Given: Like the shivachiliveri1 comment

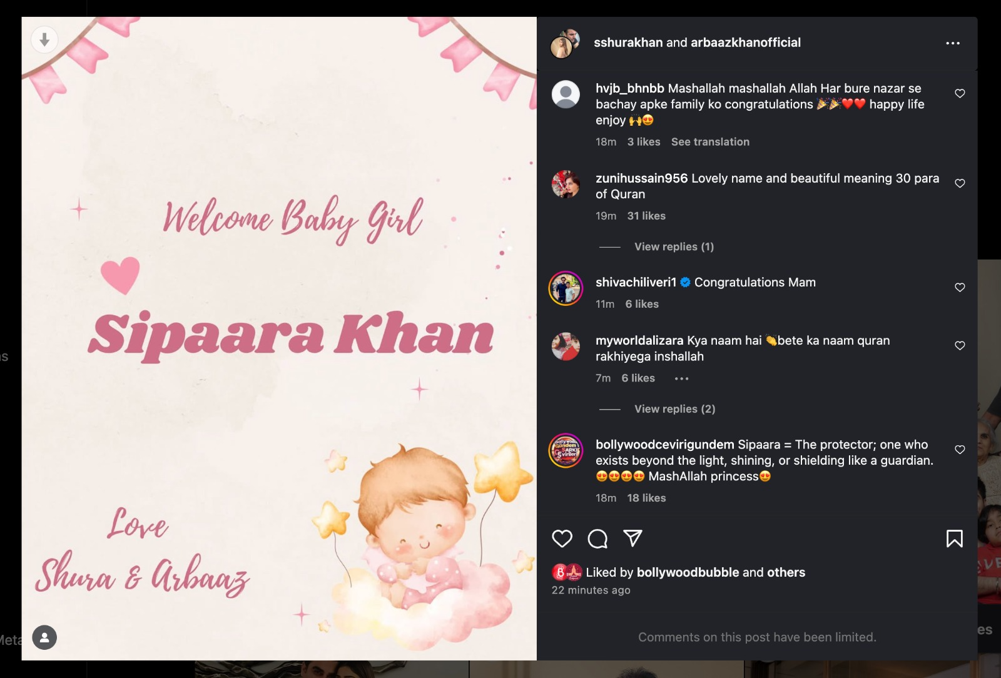Looking at the screenshot, I should (x=960, y=288).
